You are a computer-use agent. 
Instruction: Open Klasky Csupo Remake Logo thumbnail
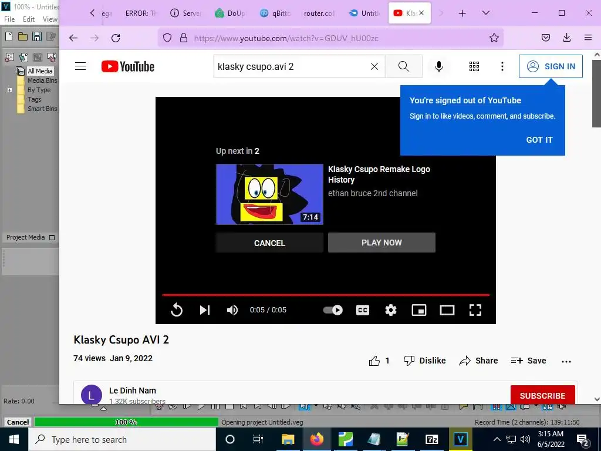pos(269,194)
